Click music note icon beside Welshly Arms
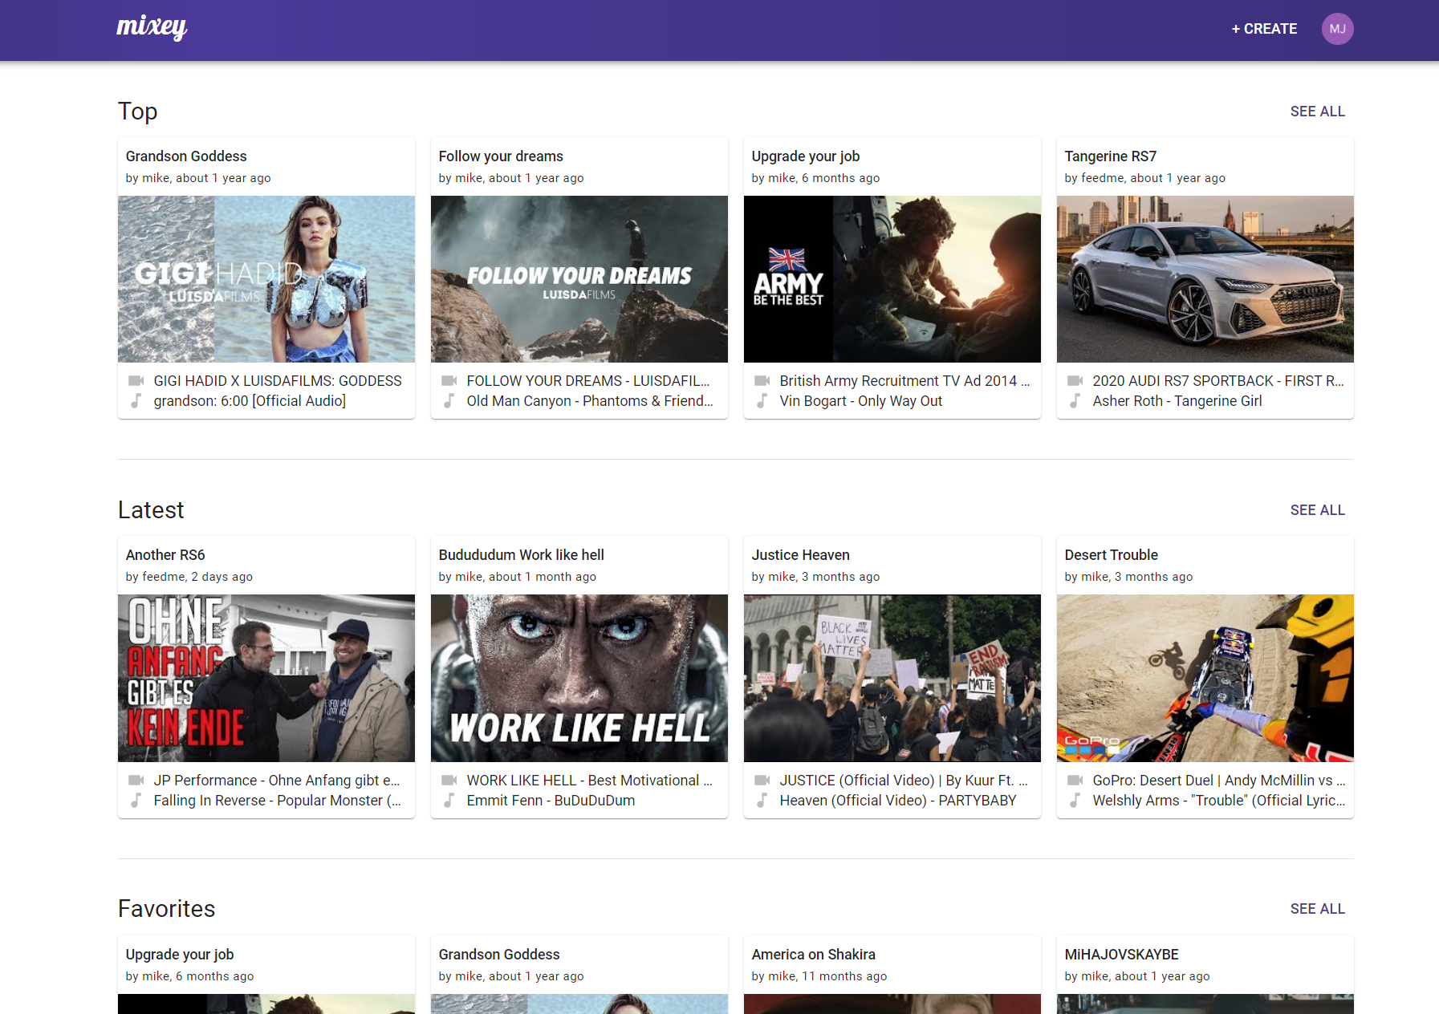This screenshot has width=1439, height=1014. pos(1075,800)
